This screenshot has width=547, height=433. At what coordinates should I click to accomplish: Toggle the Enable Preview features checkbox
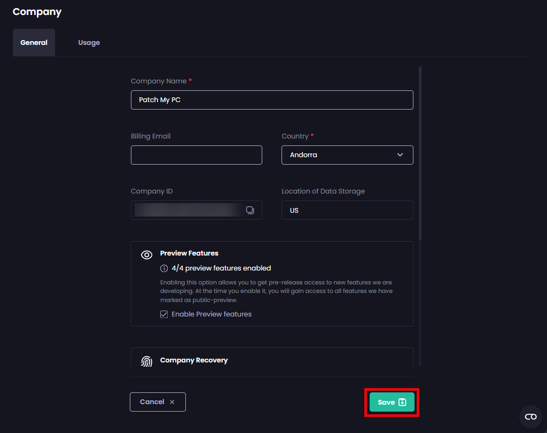point(163,314)
